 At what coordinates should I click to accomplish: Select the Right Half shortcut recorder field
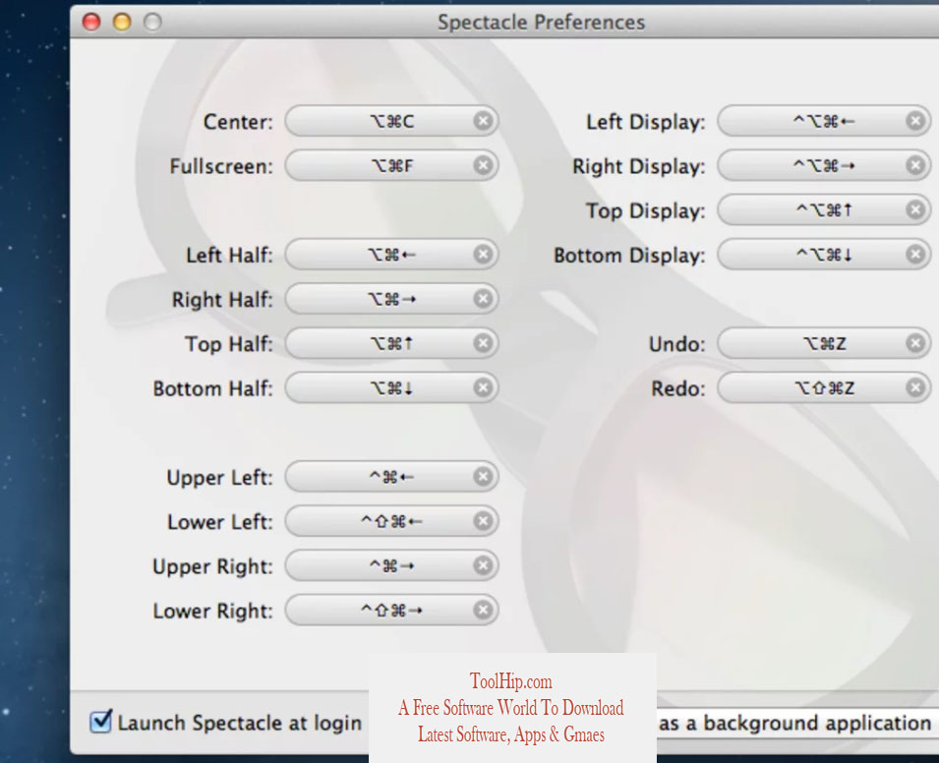click(x=391, y=299)
